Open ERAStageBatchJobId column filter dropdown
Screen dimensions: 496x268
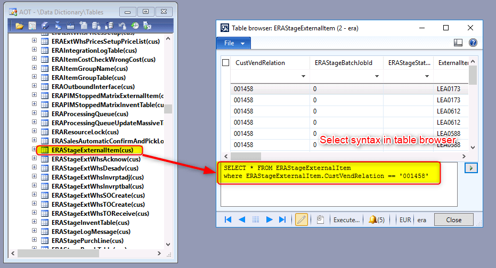[x=377, y=77]
